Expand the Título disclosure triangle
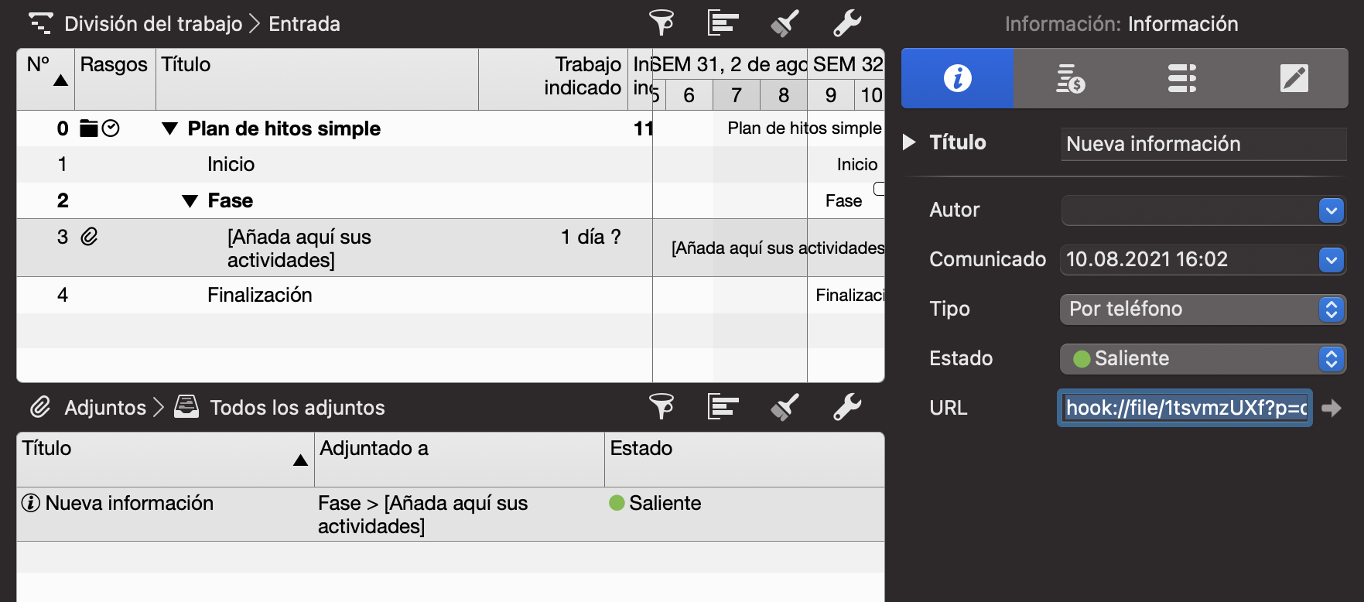This screenshot has height=602, width=1364. pos(910,142)
